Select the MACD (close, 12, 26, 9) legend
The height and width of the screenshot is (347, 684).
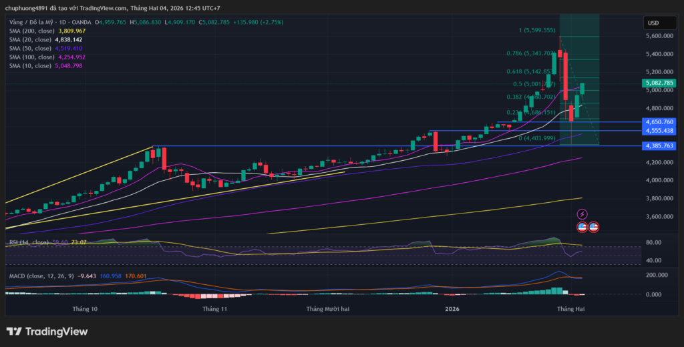(x=41, y=275)
